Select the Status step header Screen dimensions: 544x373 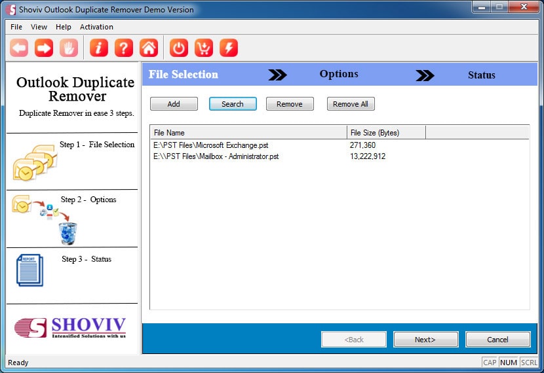click(482, 75)
